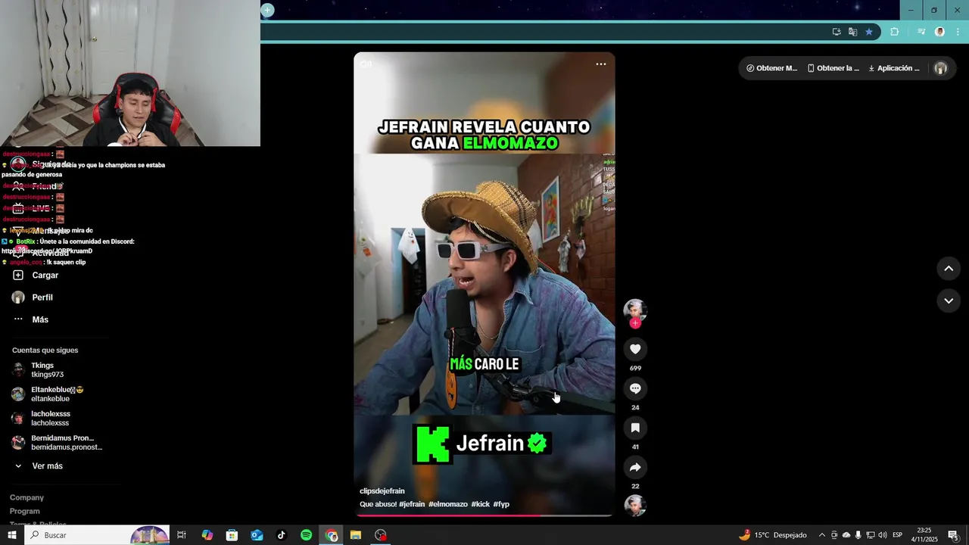Open the Program footer link

pos(25,511)
